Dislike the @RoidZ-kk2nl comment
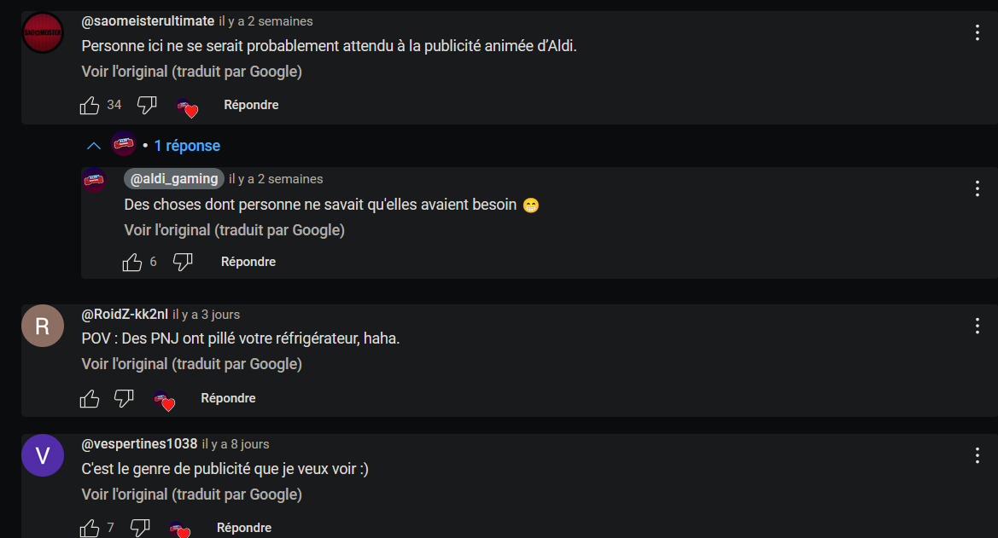The height and width of the screenshot is (538, 998). (124, 399)
